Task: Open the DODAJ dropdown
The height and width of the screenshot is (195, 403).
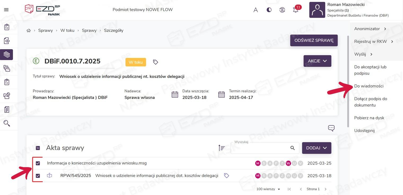Action: pos(317,148)
